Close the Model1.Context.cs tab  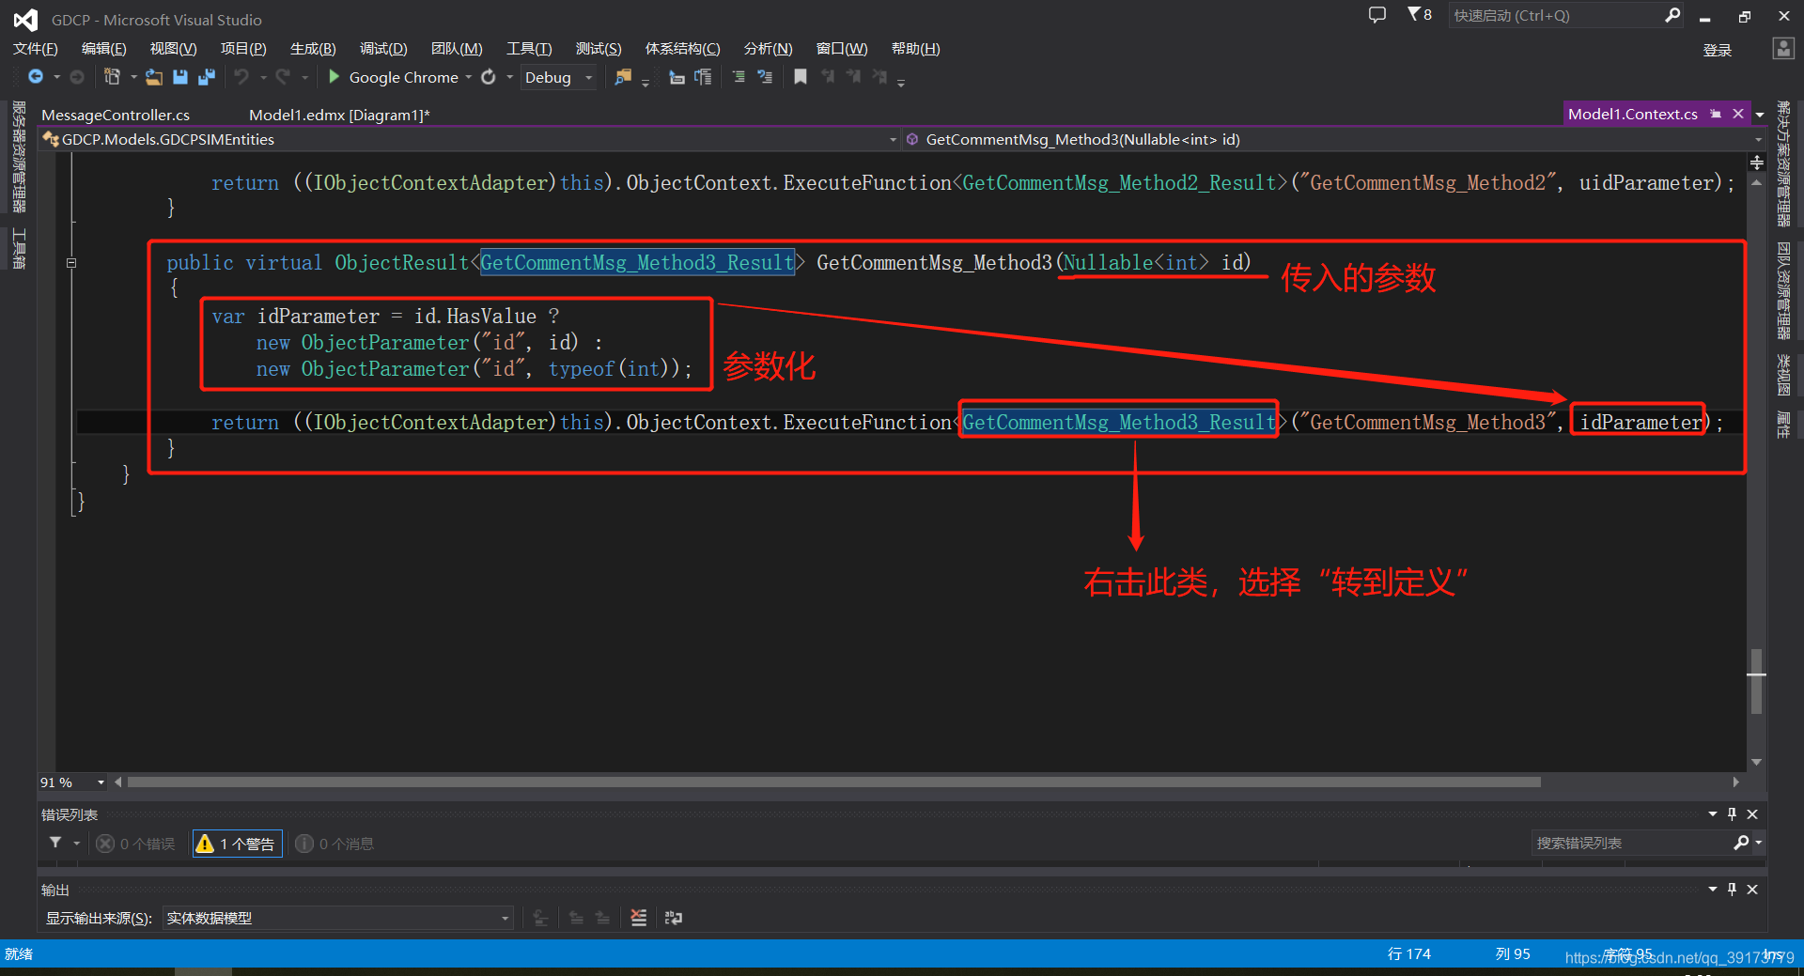(x=1738, y=114)
